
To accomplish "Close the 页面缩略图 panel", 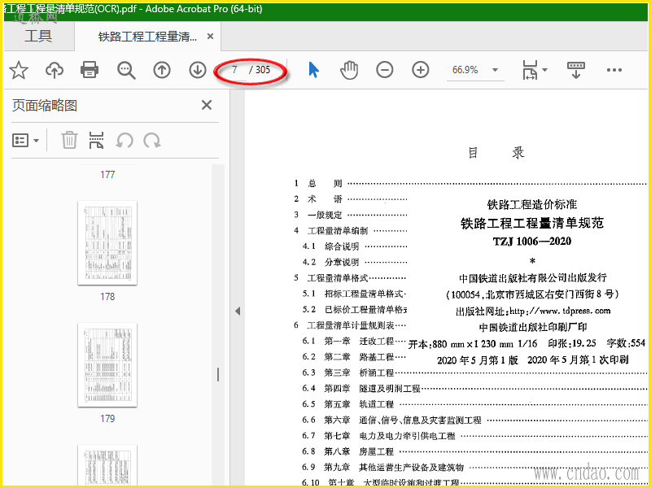I will point(207,105).
